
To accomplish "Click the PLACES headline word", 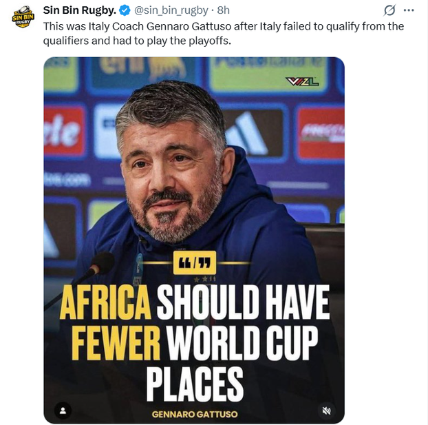I will [195, 380].
